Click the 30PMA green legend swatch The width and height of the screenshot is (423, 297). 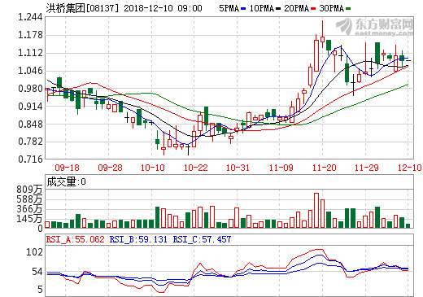pyautogui.click(x=349, y=9)
